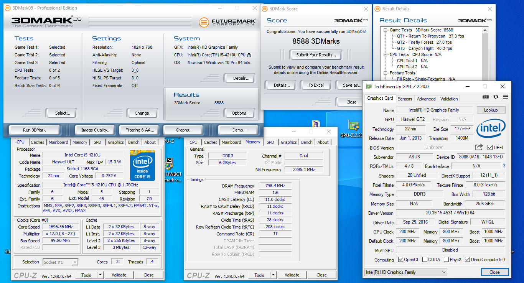524x283 pixels.
Task: Click the Driver Version field in GPU-Z
Action: (450, 213)
